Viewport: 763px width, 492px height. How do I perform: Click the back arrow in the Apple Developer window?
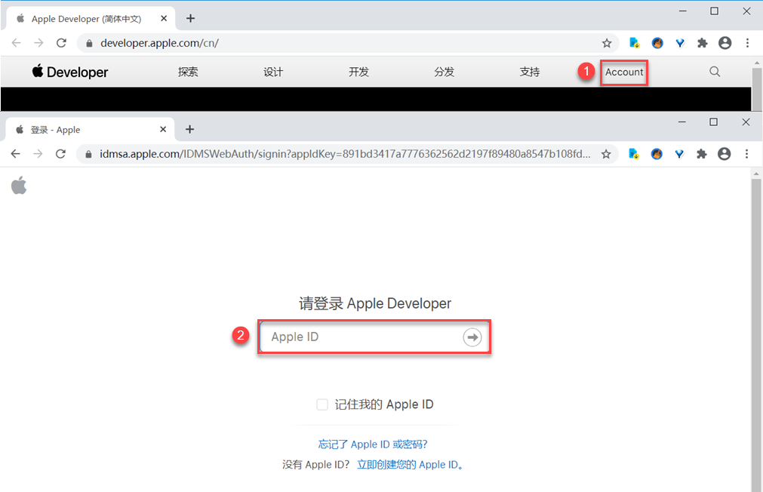pyautogui.click(x=16, y=43)
